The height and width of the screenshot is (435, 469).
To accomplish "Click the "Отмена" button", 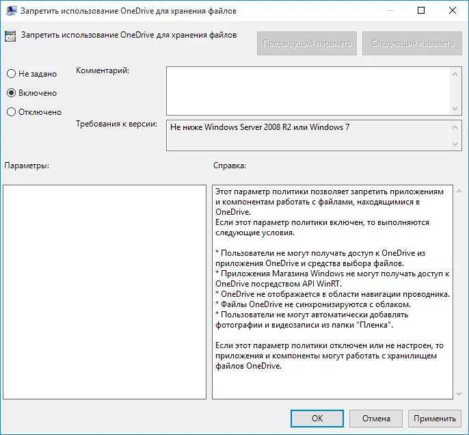I will [x=376, y=419].
